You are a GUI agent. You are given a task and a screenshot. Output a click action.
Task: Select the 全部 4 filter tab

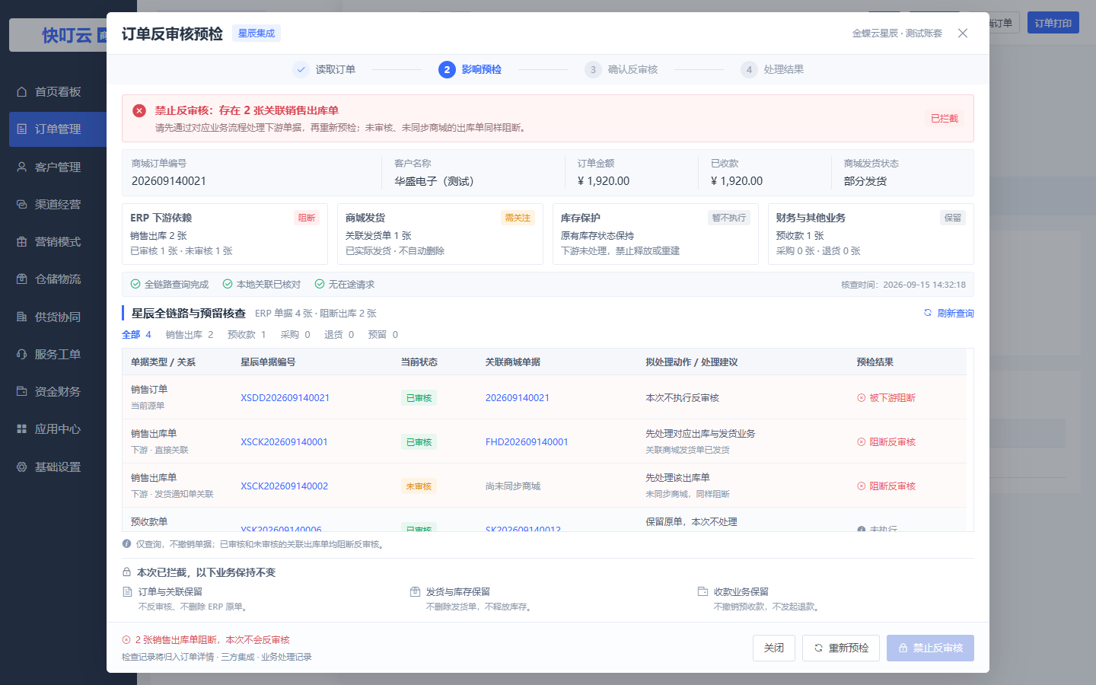pos(136,335)
